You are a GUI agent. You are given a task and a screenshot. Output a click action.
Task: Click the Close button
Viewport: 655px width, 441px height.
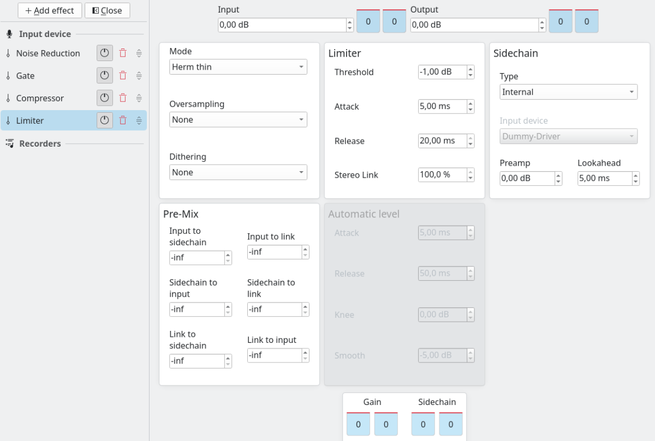point(107,10)
